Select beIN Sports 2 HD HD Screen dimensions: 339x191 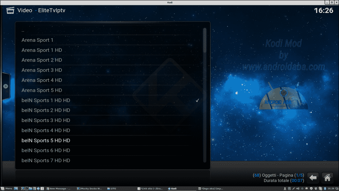pos(109,110)
